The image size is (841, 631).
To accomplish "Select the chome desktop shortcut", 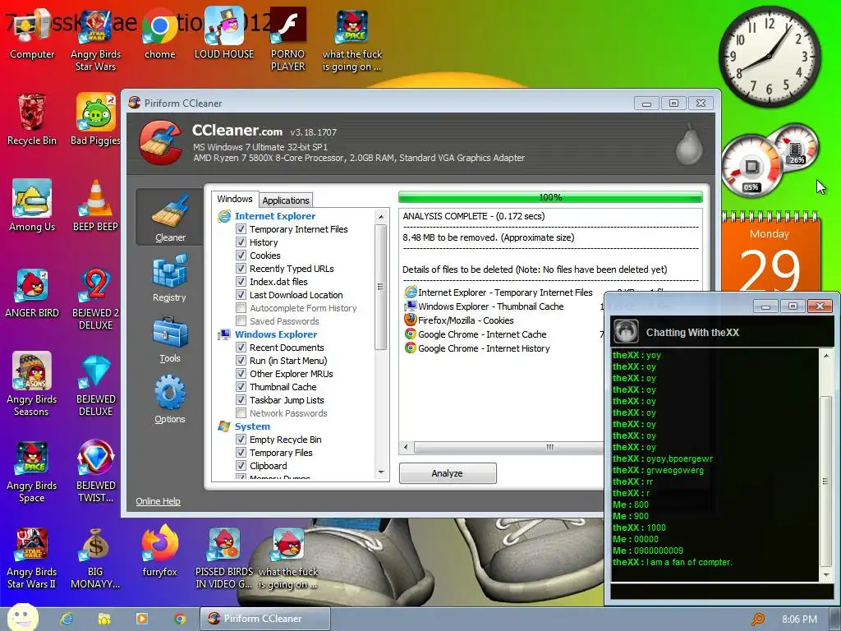I will (160, 35).
